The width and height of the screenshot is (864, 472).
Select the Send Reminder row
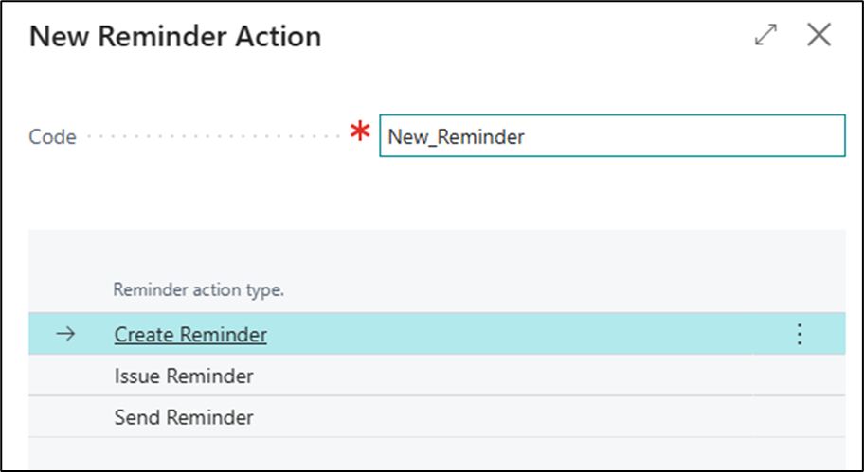pos(184,417)
